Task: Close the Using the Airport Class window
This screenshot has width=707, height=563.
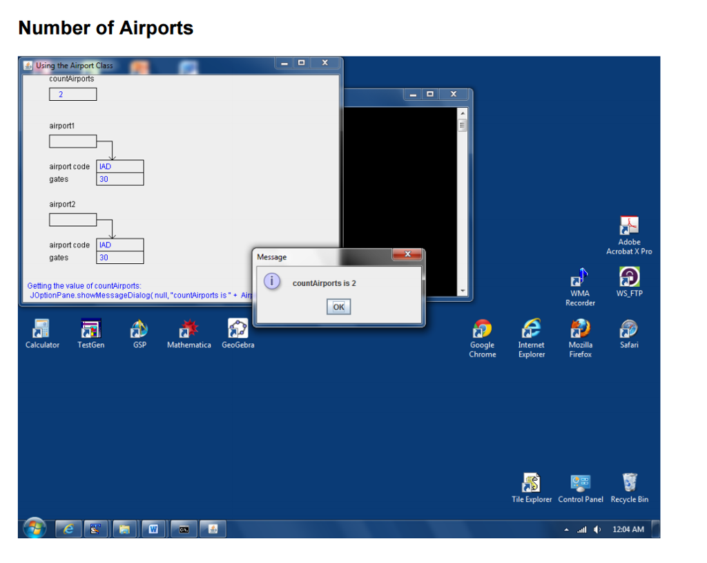Action: [325, 63]
